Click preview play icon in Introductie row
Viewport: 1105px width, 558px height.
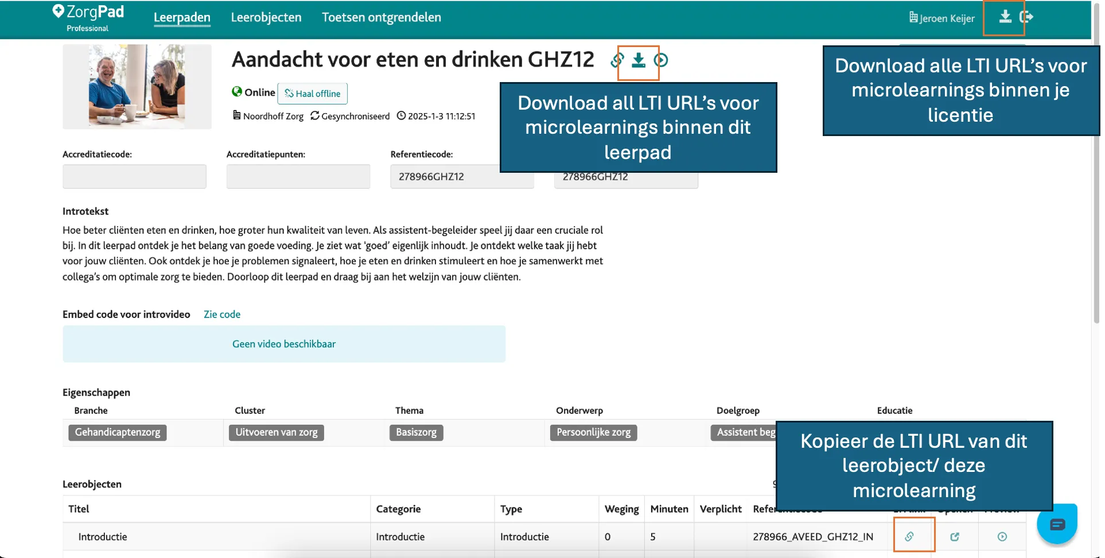[x=1002, y=537]
